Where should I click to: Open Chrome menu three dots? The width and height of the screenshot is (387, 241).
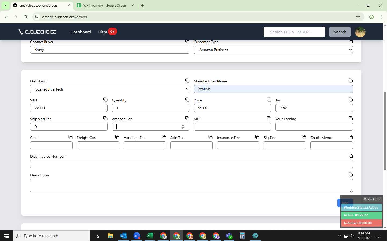(381, 17)
